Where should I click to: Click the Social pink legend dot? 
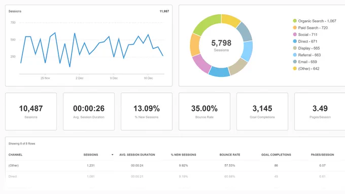click(295, 34)
